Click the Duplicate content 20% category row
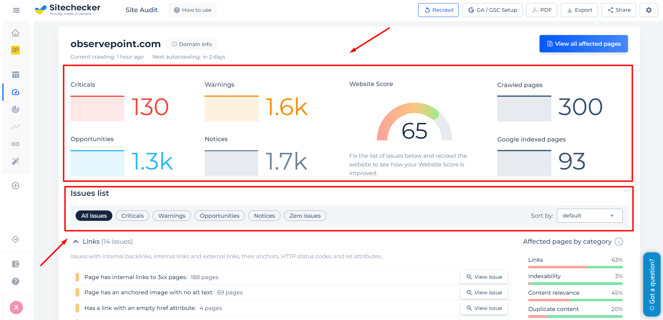The height and width of the screenshot is (320, 663). click(x=575, y=312)
